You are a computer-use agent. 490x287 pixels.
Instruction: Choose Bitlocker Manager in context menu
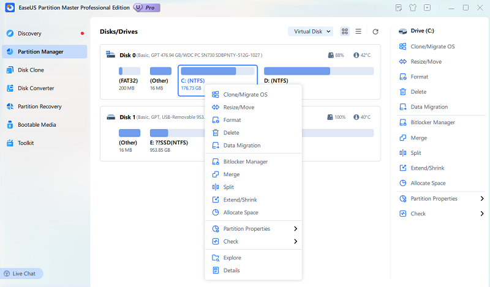[245, 162]
